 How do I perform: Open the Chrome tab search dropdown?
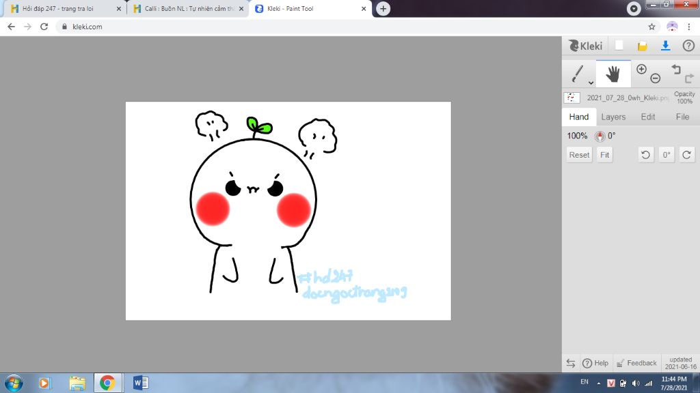click(634, 8)
